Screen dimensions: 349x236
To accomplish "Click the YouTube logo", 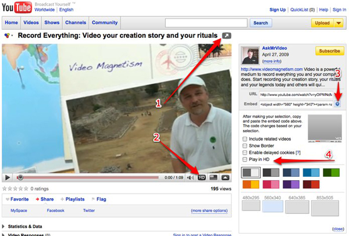I will coord(17,8).
